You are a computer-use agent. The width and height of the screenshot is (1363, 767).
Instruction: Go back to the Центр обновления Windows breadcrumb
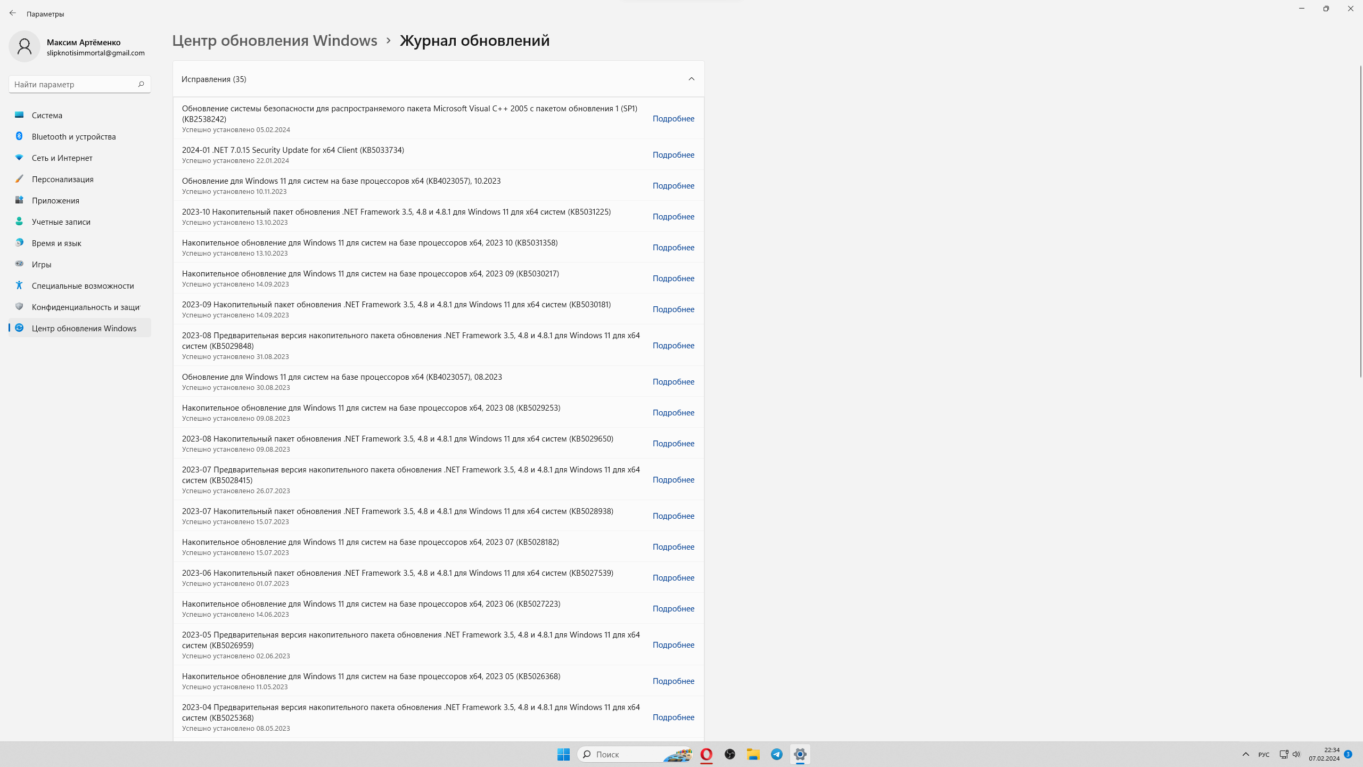pos(275,40)
